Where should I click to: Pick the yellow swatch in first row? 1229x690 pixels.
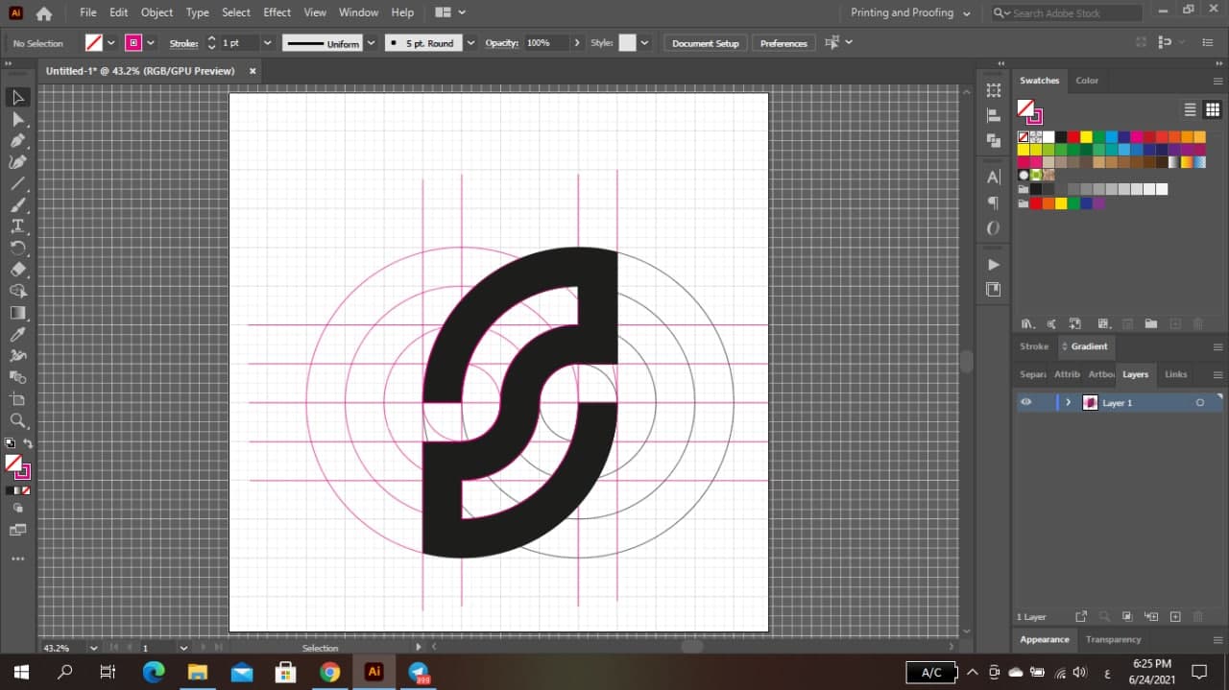[x=1085, y=137]
